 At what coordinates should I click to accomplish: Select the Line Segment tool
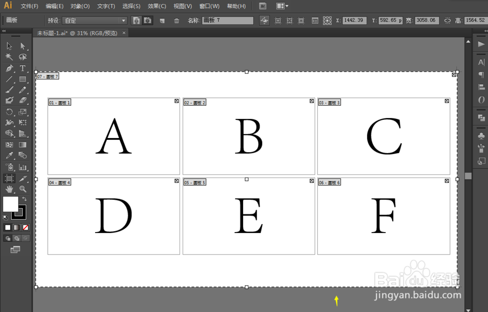(x=9, y=79)
